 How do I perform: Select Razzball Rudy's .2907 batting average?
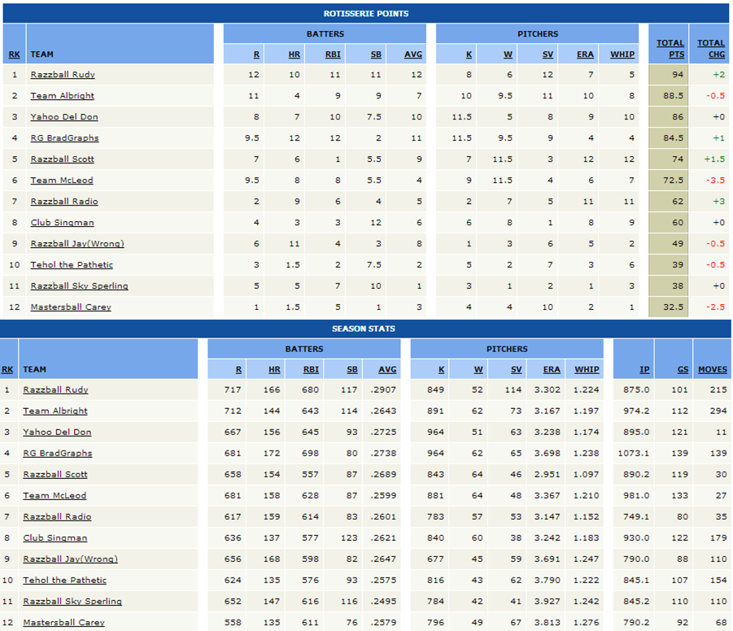(383, 389)
